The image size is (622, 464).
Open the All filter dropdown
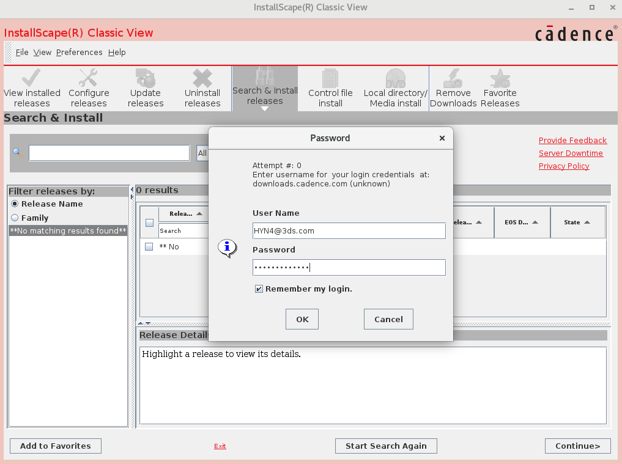point(202,153)
